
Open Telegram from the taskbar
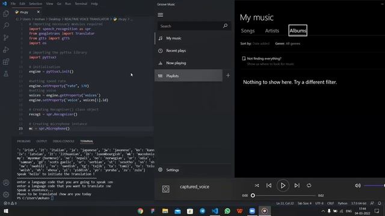[x=202, y=211]
